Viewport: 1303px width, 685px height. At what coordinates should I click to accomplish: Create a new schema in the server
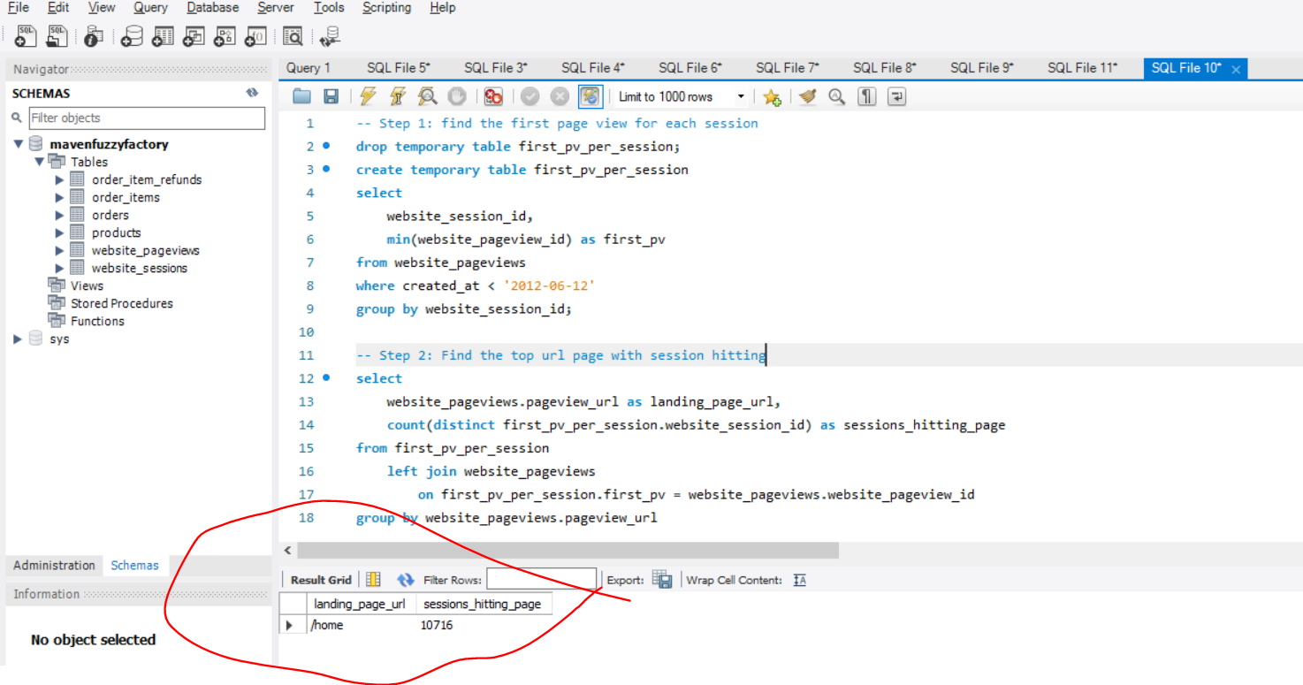[x=132, y=36]
